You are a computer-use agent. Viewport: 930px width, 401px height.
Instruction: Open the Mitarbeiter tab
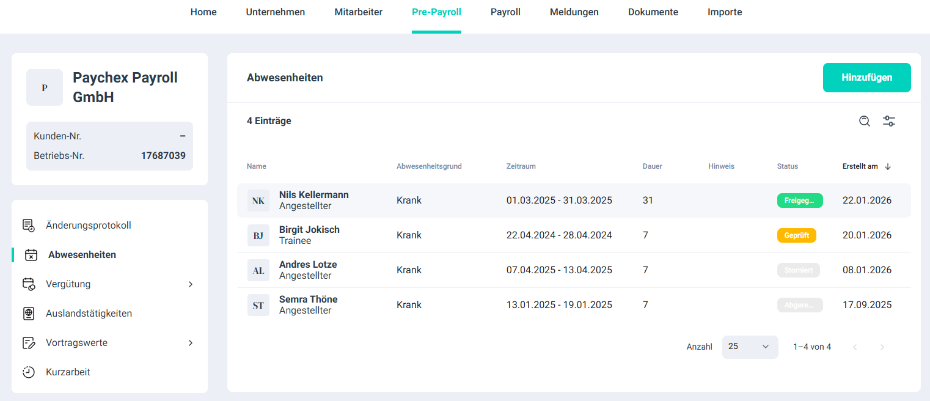pyautogui.click(x=358, y=12)
